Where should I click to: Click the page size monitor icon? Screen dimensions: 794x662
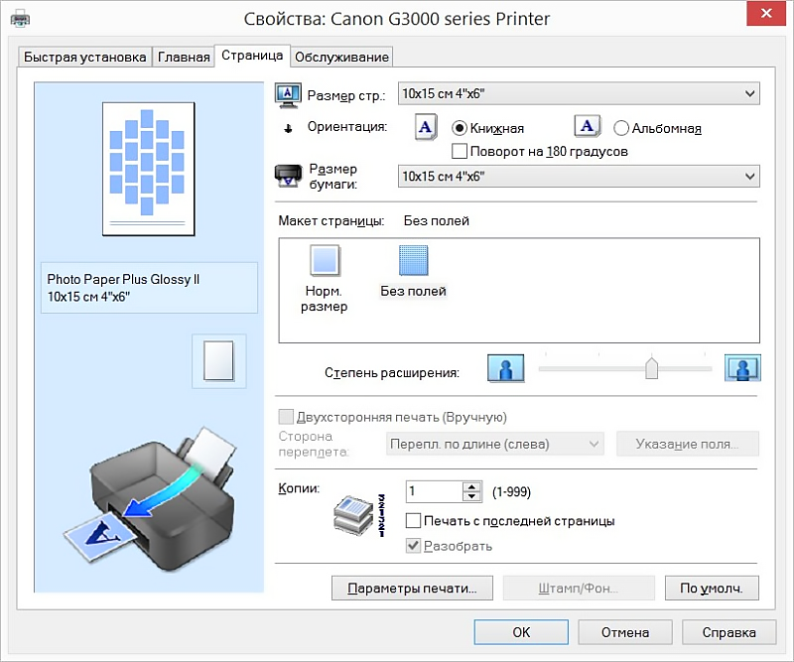(x=288, y=95)
